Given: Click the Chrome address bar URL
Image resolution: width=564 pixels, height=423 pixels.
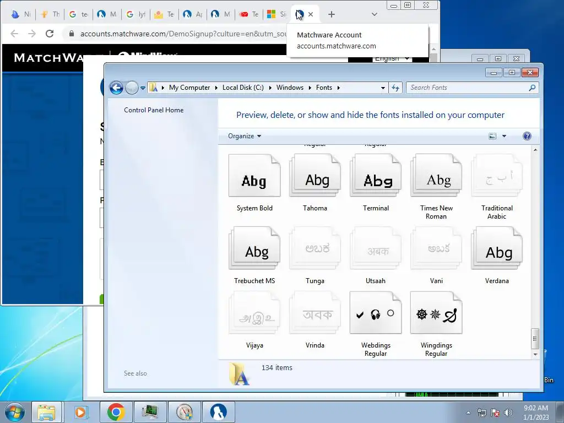Looking at the screenshot, I should 183,34.
